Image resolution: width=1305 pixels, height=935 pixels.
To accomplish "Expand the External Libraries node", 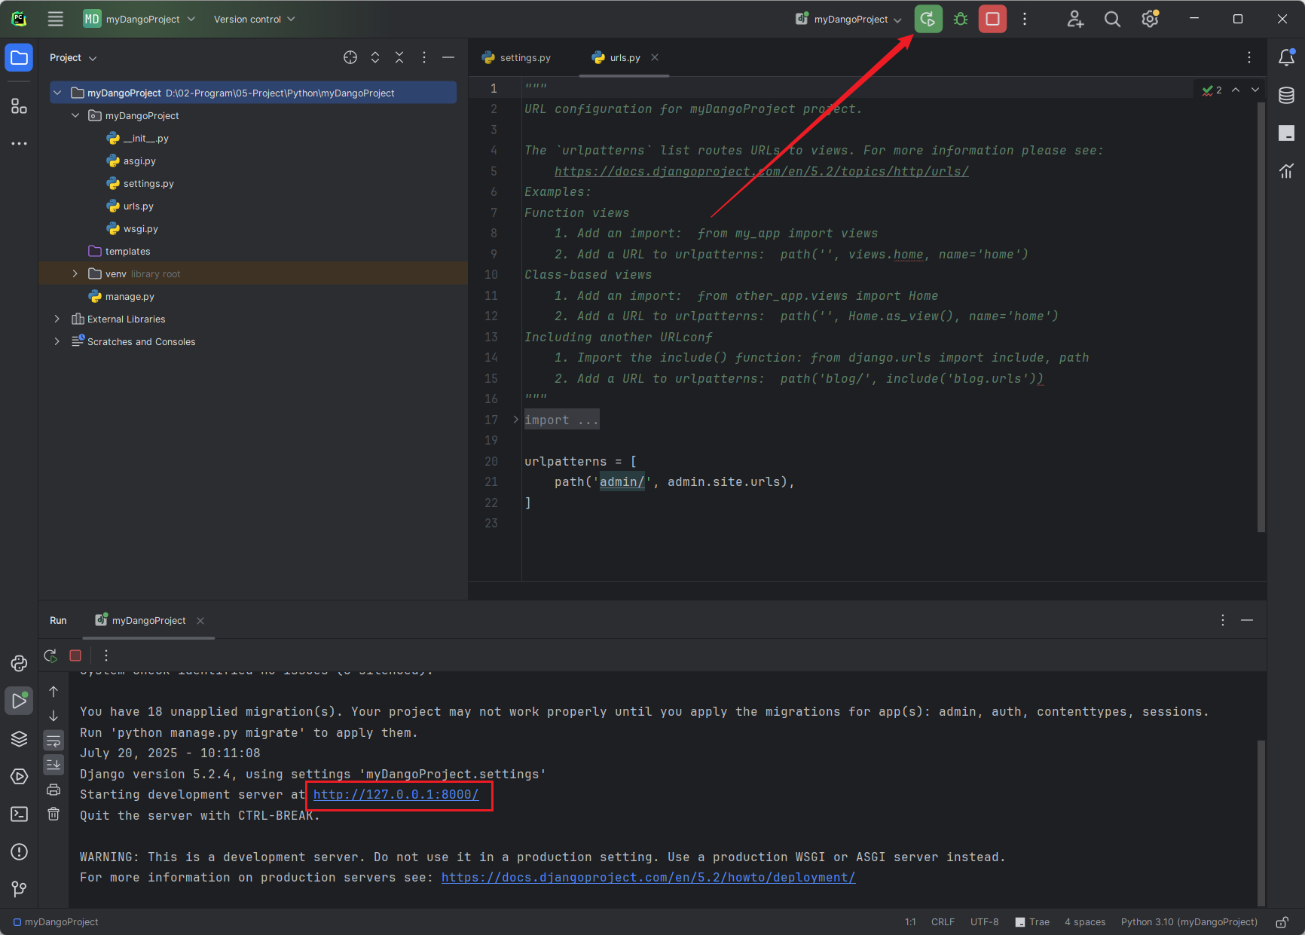I will 57,319.
